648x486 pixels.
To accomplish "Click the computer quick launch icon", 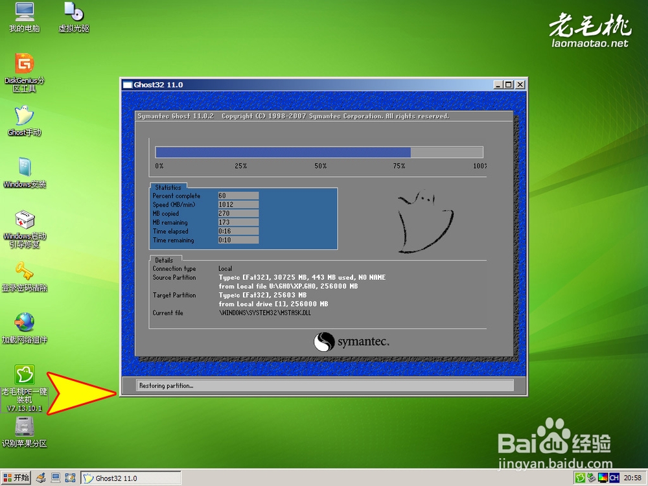I will click(x=55, y=478).
